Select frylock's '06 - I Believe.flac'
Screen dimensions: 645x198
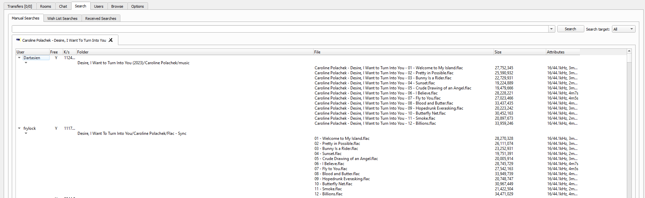[x=329, y=164]
